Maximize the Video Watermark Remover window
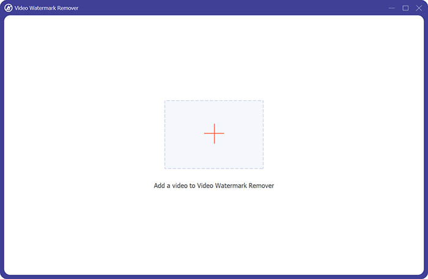Image resolution: width=428 pixels, height=279 pixels. pos(405,8)
